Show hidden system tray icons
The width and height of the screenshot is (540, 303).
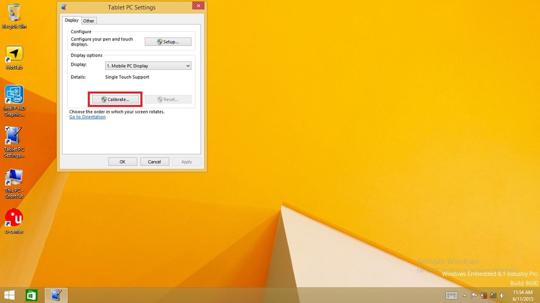point(465,295)
